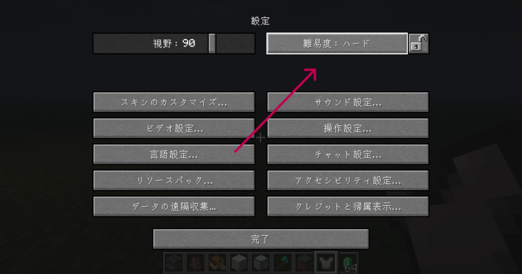Viewport: 522px width, 274px height.
Task: Open リソースパック resource packs menu
Action: point(174,180)
